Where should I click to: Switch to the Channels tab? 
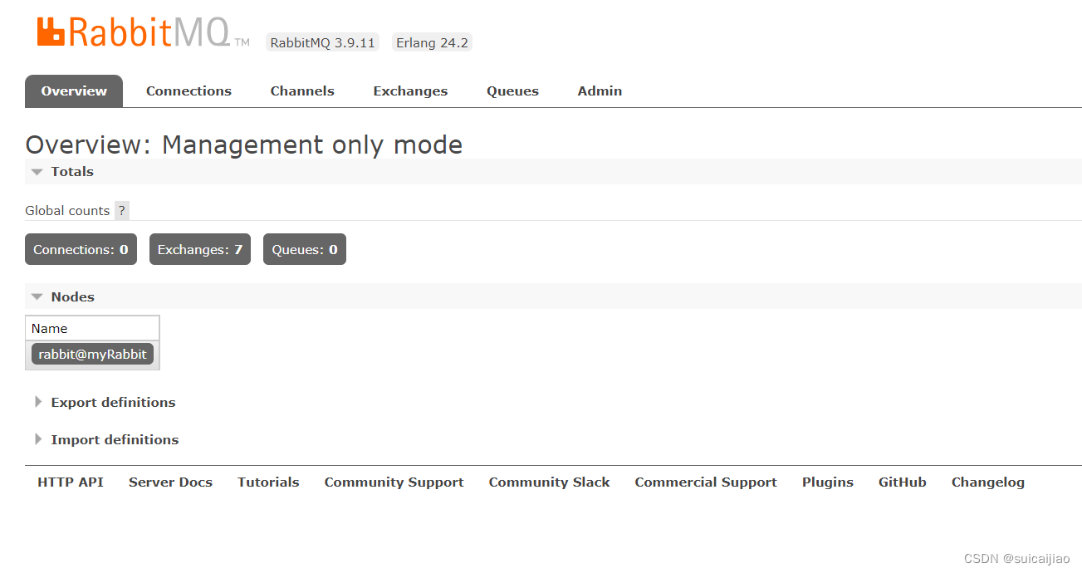tap(302, 91)
